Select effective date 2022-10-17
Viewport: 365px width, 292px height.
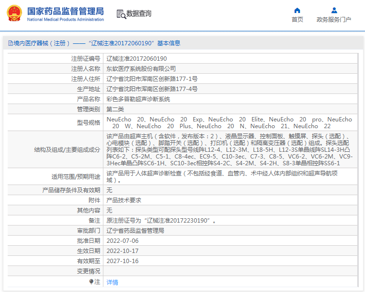123,251
